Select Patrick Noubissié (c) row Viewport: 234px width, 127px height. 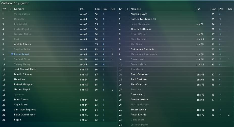coord(143,19)
